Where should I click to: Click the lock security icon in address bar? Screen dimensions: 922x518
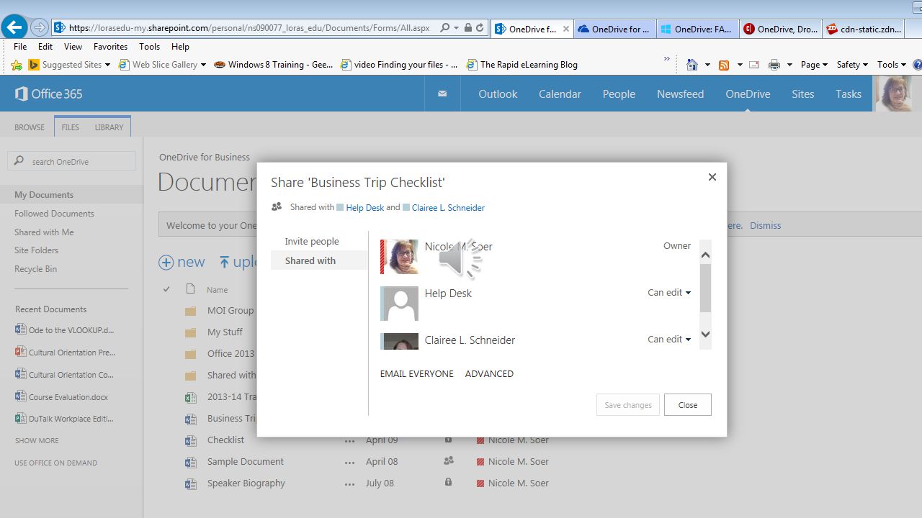pos(468,28)
